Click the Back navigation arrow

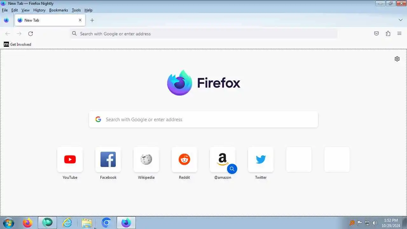[x=8, y=34]
